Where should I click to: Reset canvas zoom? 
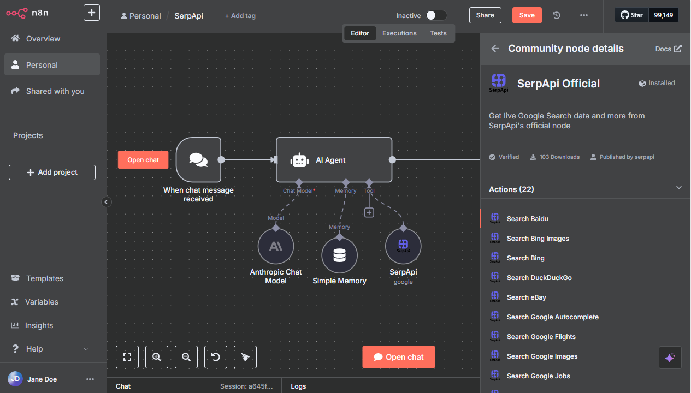point(216,357)
